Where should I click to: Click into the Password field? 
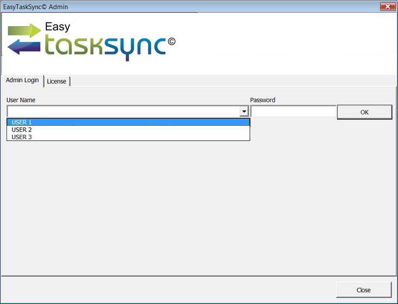[294, 111]
